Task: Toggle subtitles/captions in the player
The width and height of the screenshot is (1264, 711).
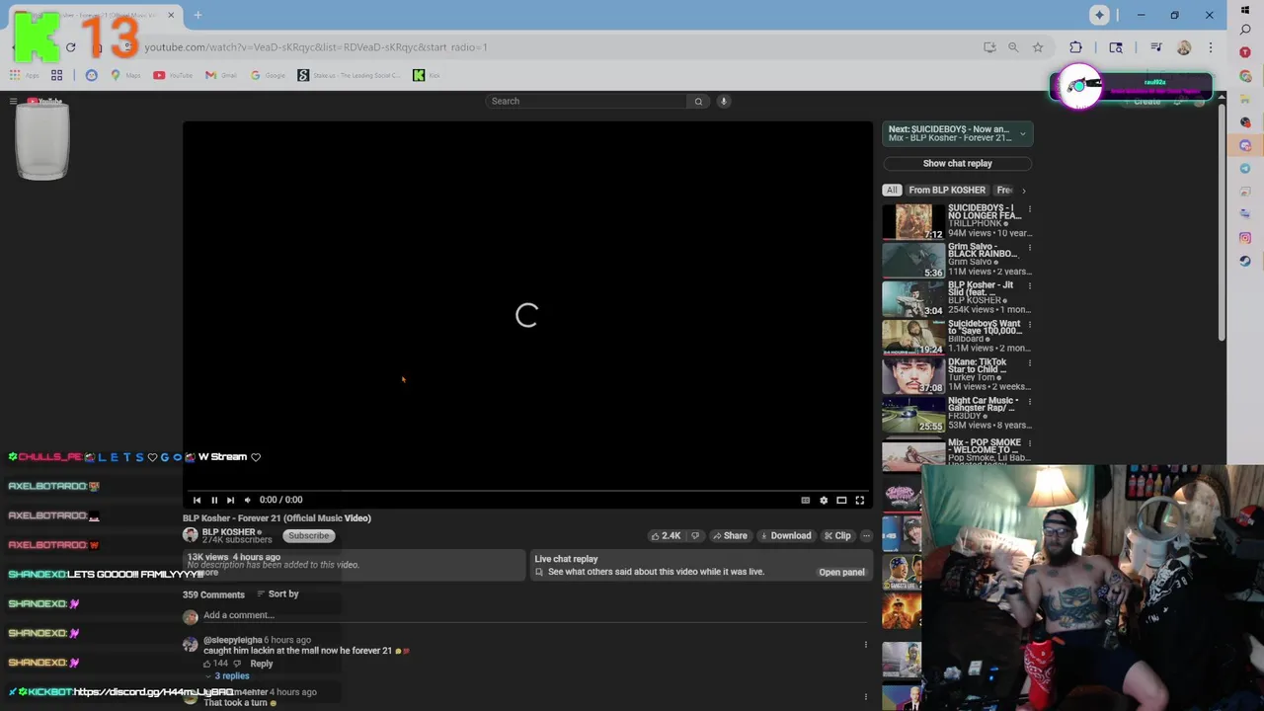Action: coord(806,501)
